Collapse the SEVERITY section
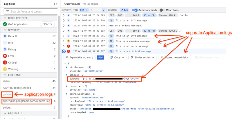232x119 pixels. [5, 30]
